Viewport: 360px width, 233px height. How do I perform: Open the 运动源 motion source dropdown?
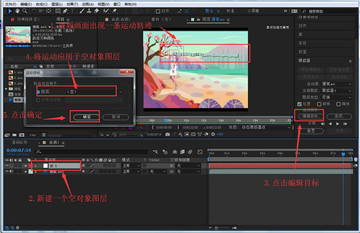click(x=337, y=84)
